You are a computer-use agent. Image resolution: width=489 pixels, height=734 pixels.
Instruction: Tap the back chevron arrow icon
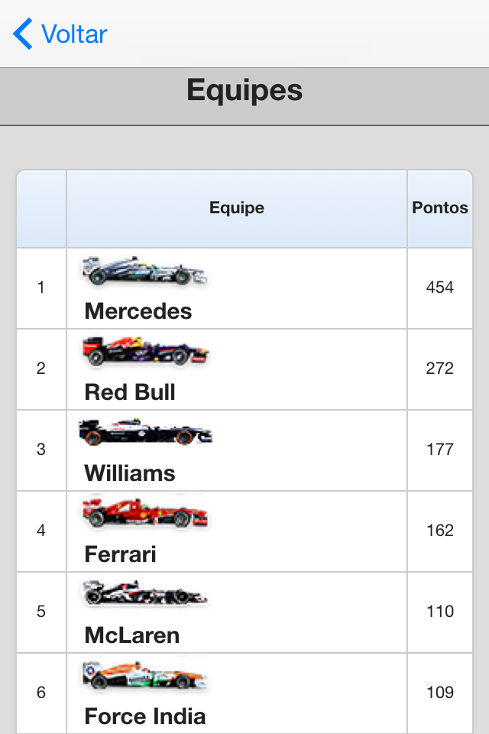[x=23, y=34]
